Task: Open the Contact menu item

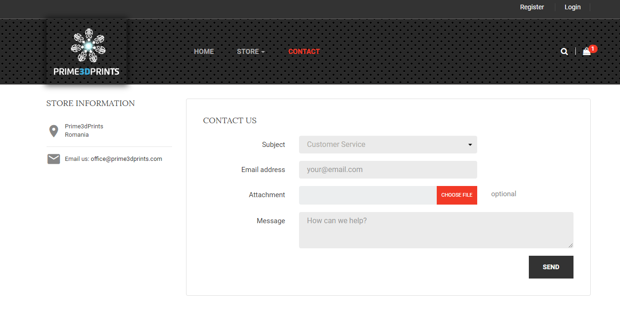Action: tap(304, 52)
